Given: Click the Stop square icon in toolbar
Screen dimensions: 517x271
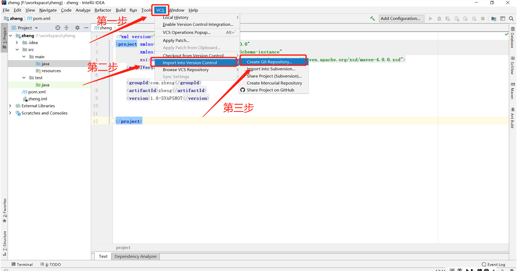Looking at the screenshot, I should tap(483, 19).
